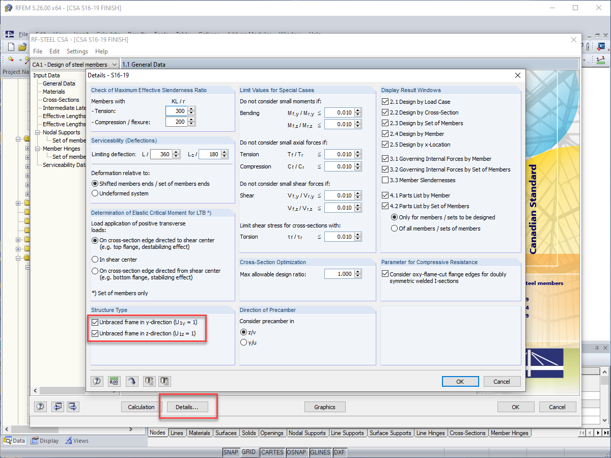
Task: Open the CA1 design case dropdown
Action: click(x=114, y=64)
